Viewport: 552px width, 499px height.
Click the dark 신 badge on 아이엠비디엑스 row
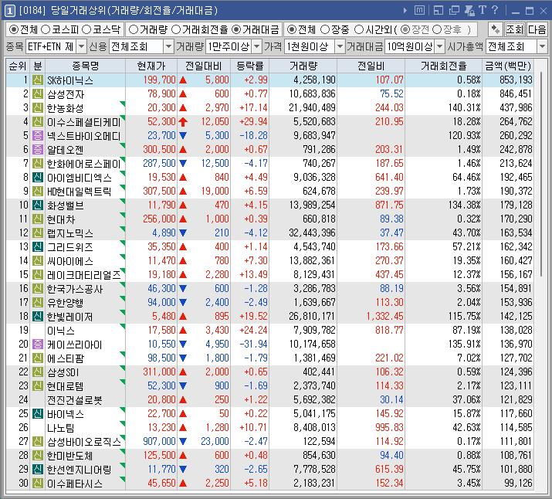pos(38,177)
